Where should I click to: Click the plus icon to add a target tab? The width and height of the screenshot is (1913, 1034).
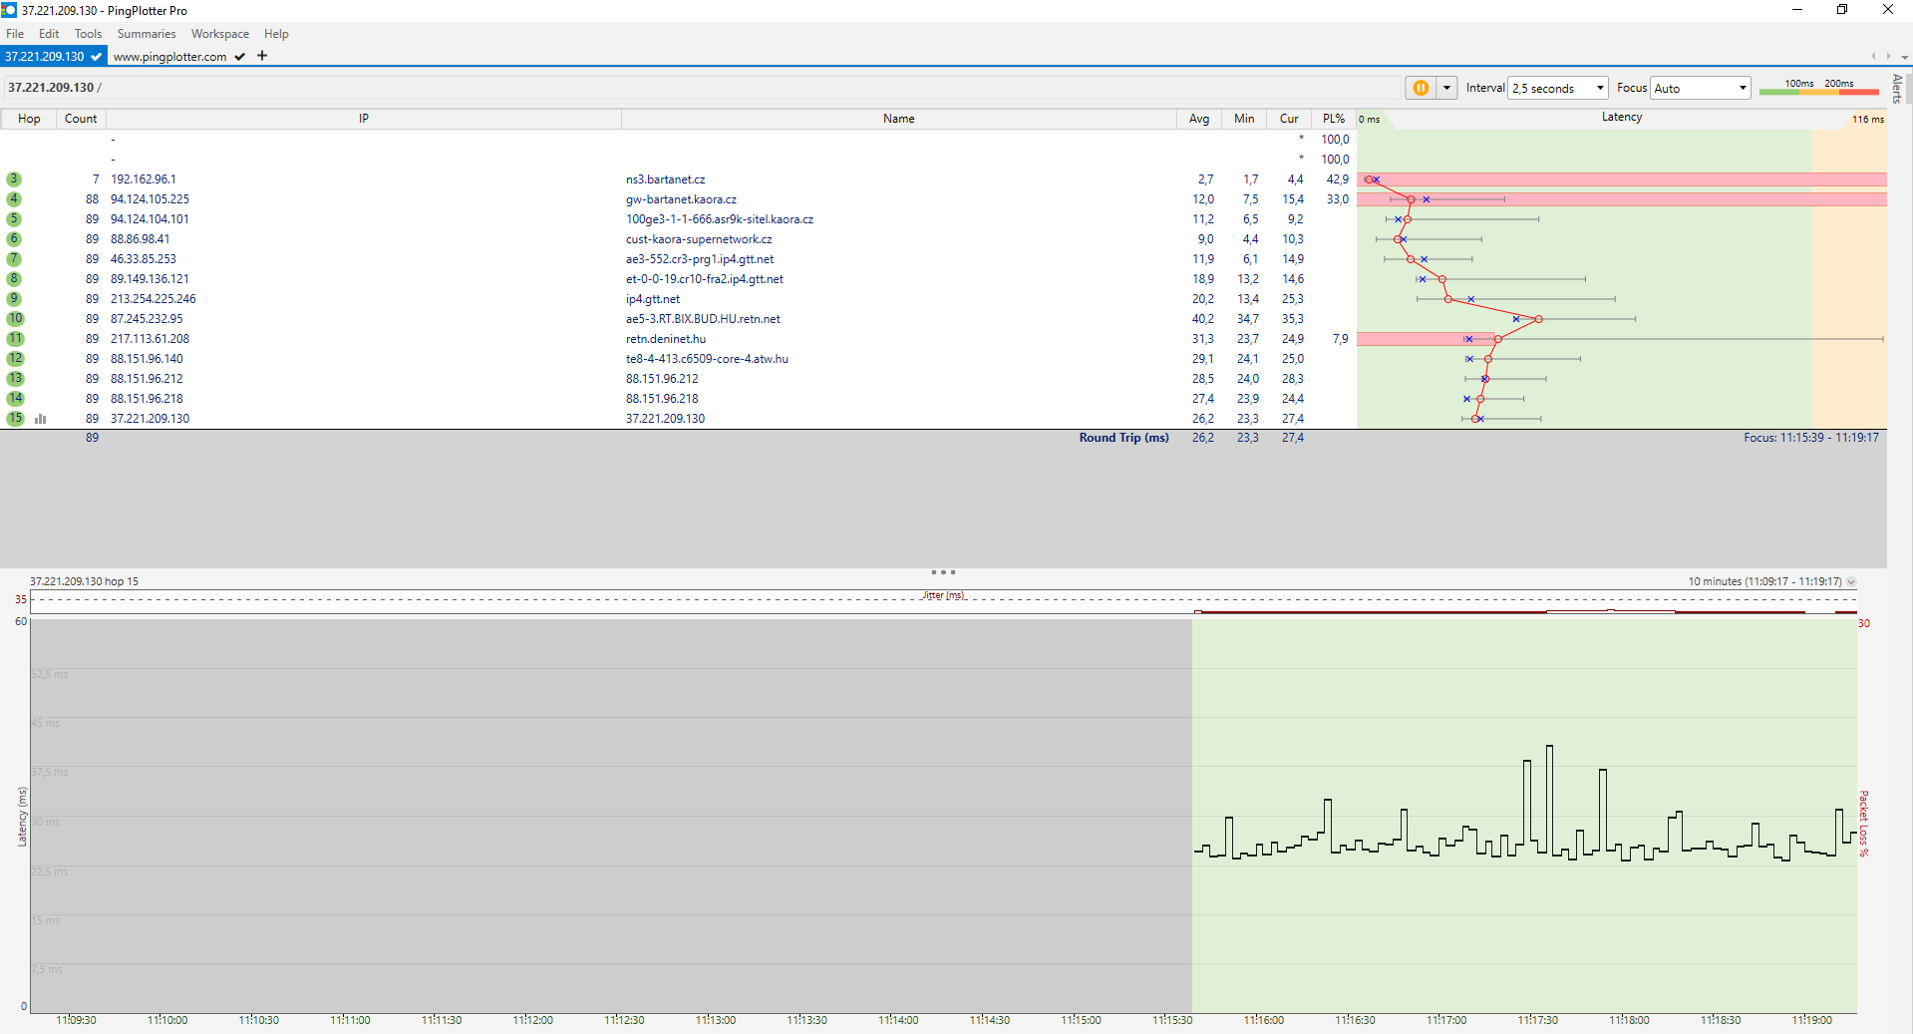[x=262, y=56]
